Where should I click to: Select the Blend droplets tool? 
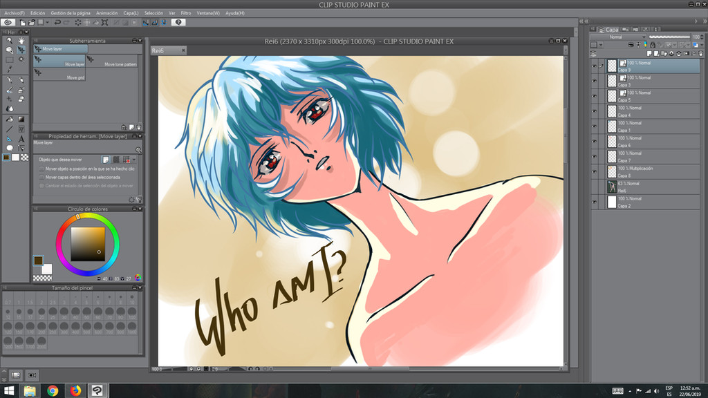point(10,108)
